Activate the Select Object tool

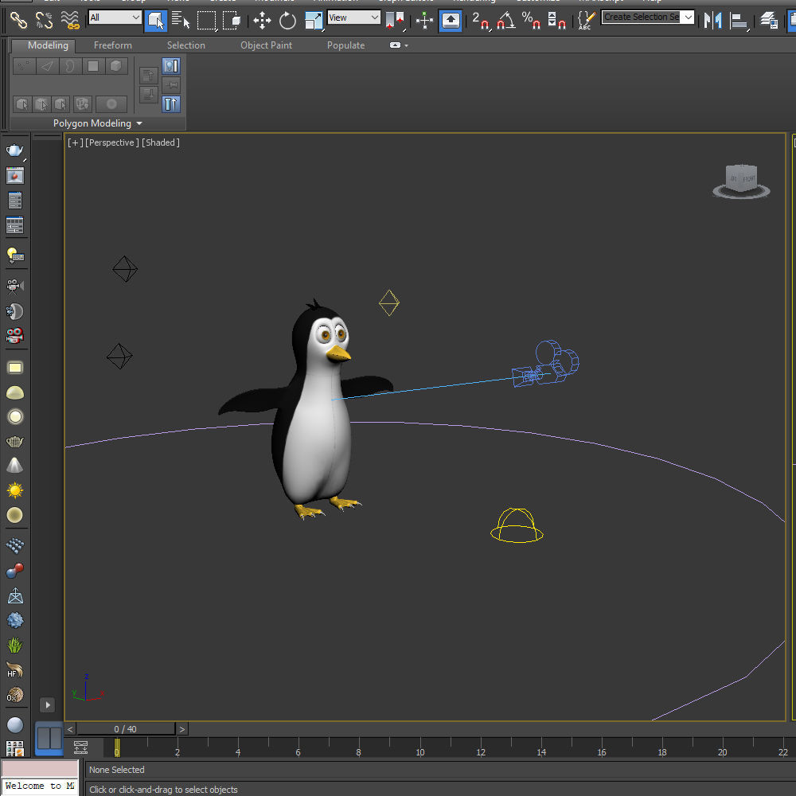(x=156, y=21)
